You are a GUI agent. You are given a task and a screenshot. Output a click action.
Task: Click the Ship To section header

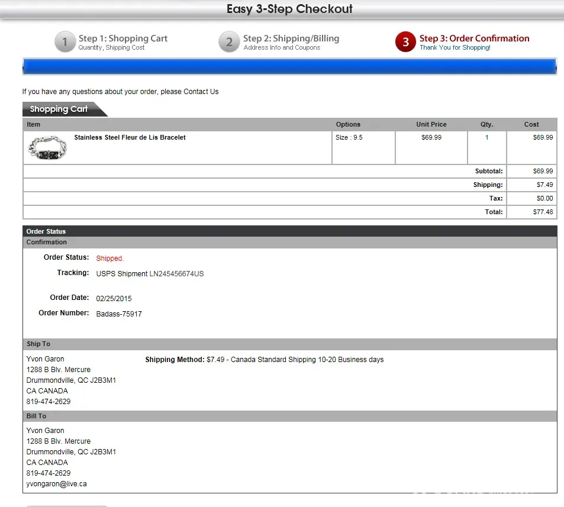(38, 344)
